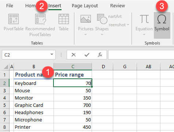Select column B header
Image resolution: width=174 pixels, height=132 pixels.
tap(34, 67)
